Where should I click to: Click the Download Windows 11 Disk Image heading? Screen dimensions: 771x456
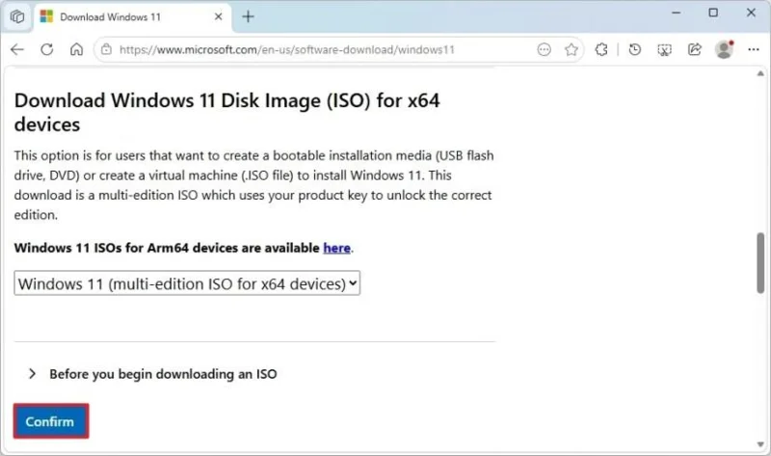click(226, 112)
